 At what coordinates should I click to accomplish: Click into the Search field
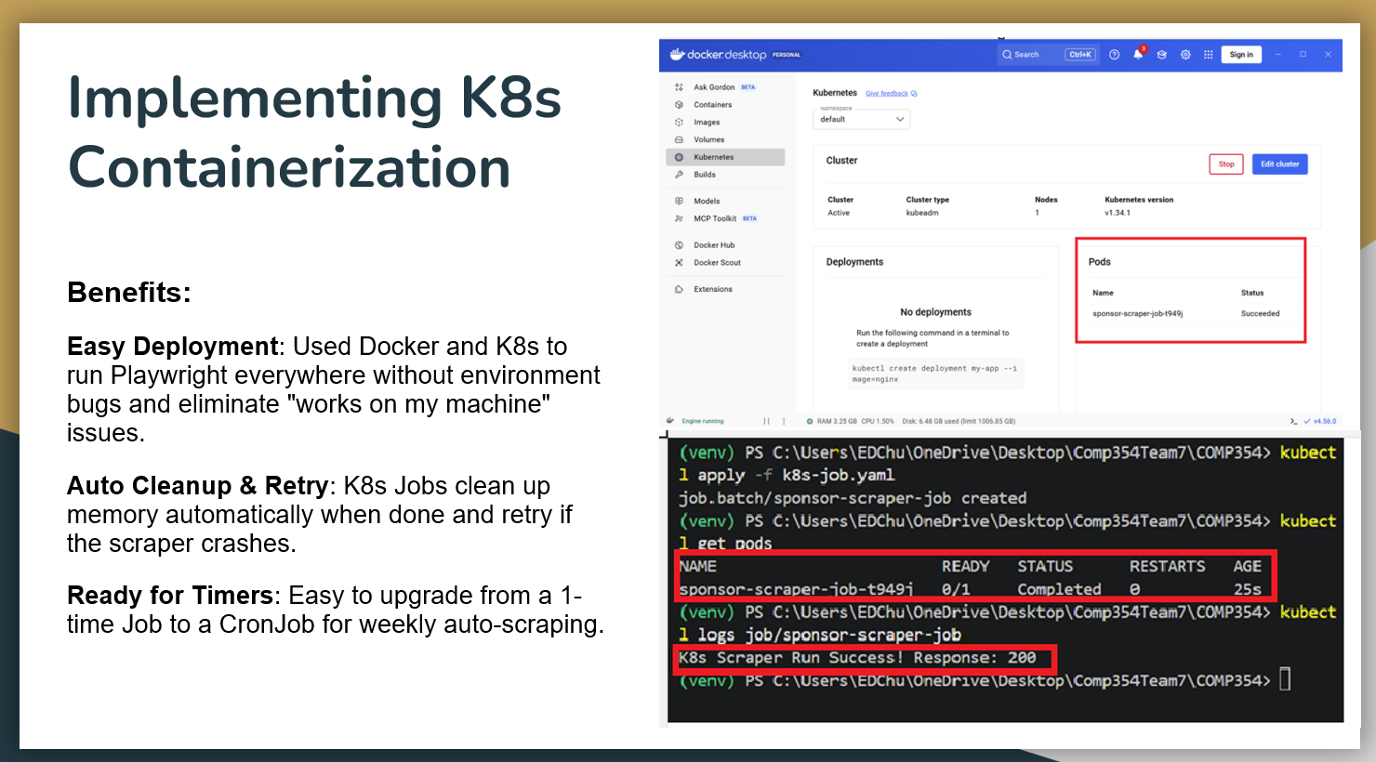(x=1048, y=55)
